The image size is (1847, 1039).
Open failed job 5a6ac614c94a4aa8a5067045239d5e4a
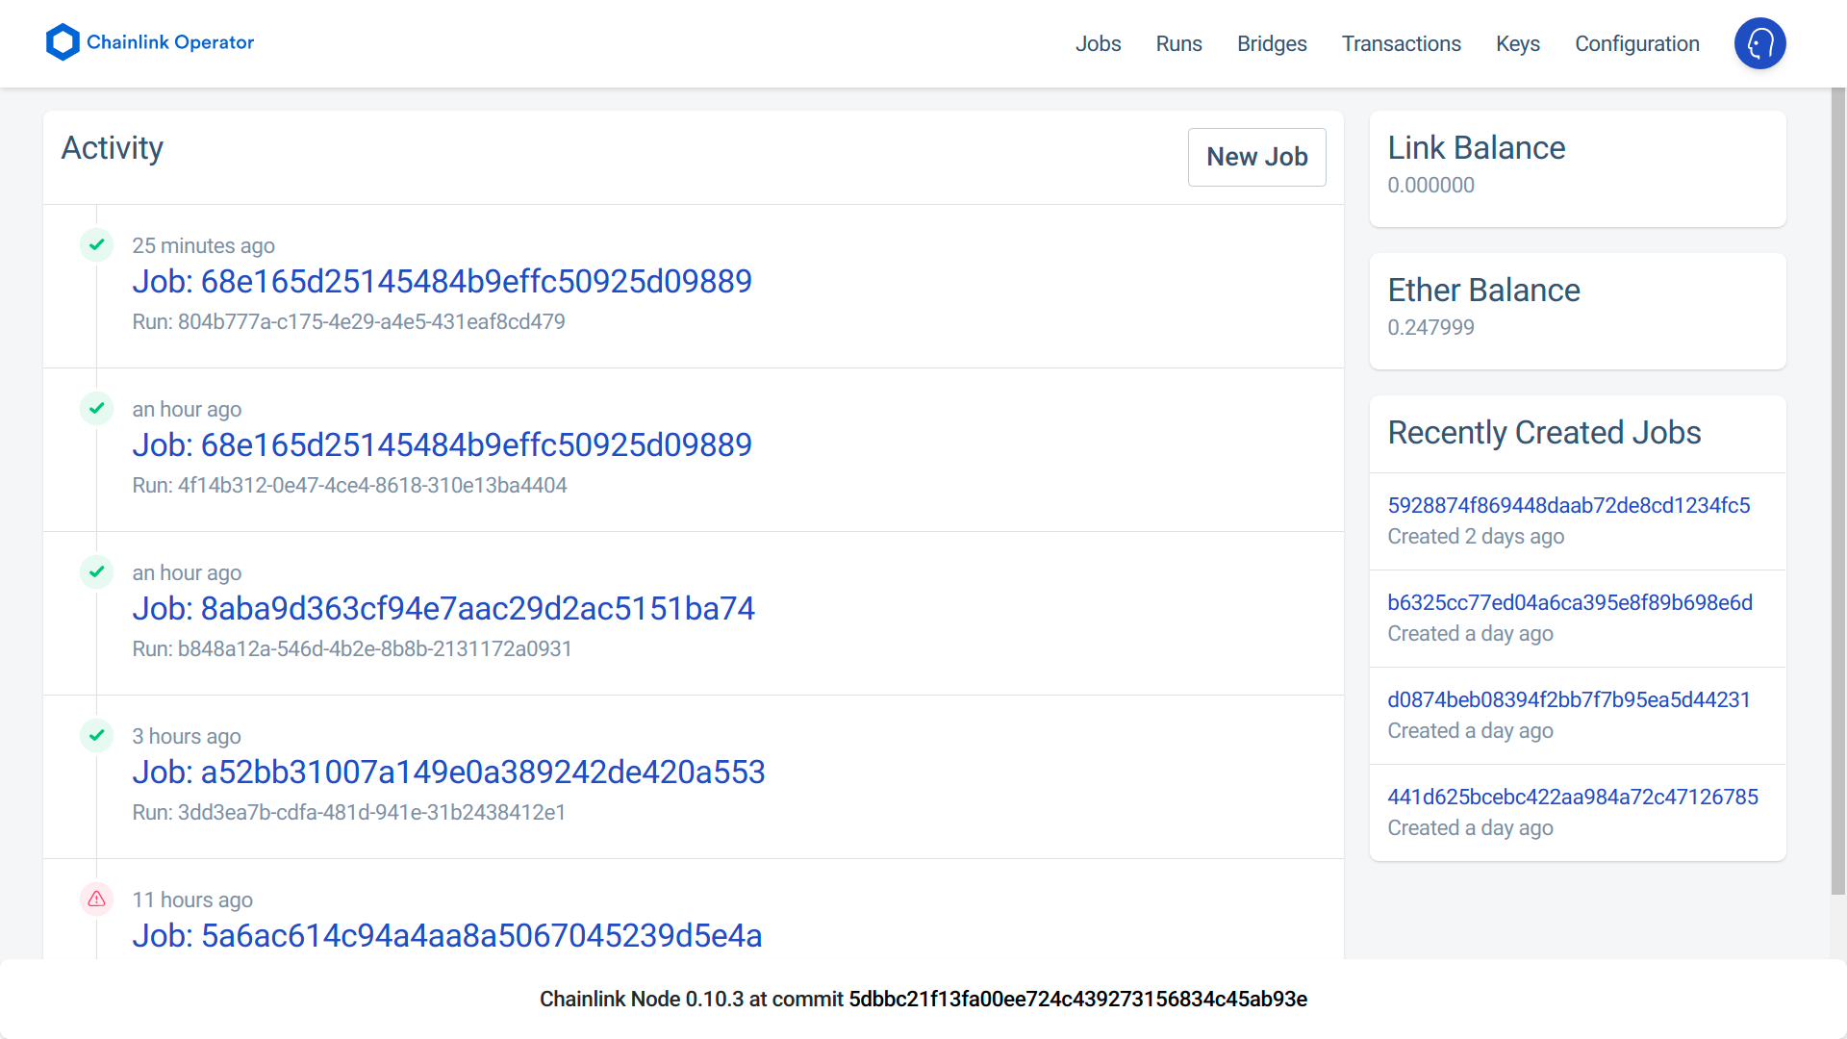[x=446, y=936]
